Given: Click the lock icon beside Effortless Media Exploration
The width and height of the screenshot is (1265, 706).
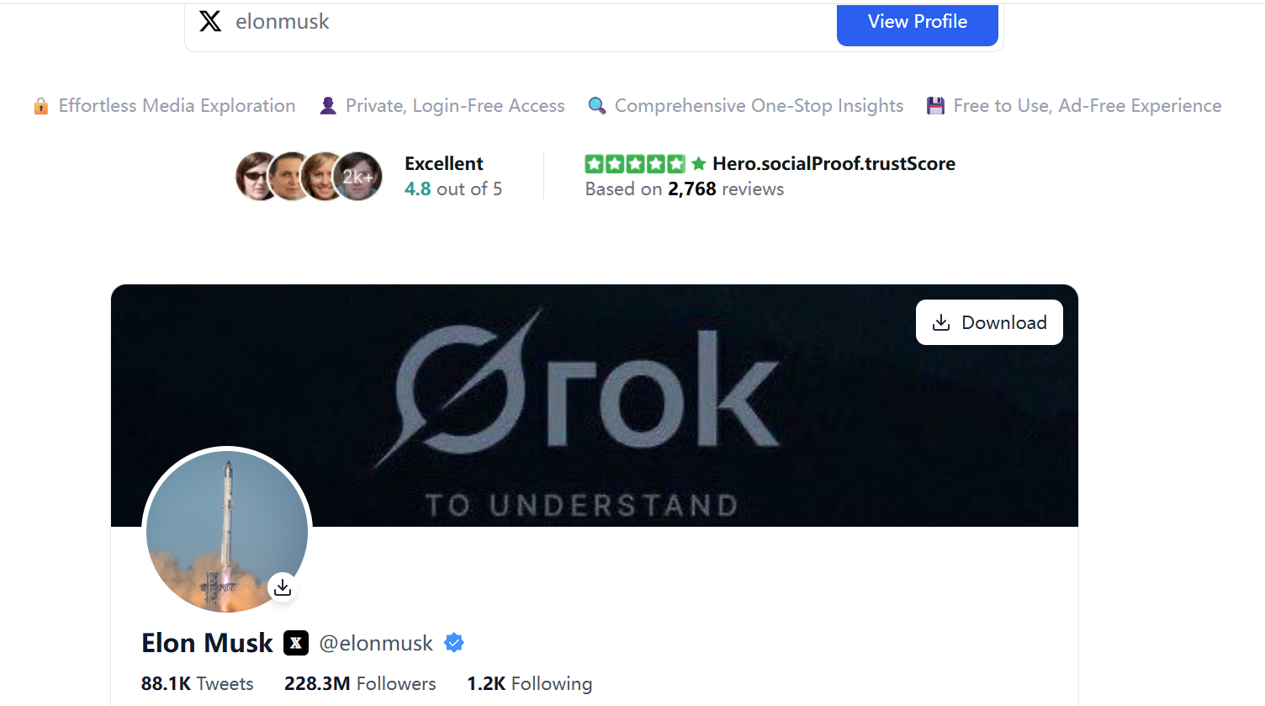Looking at the screenshot, I should click(x=40, y=106).
